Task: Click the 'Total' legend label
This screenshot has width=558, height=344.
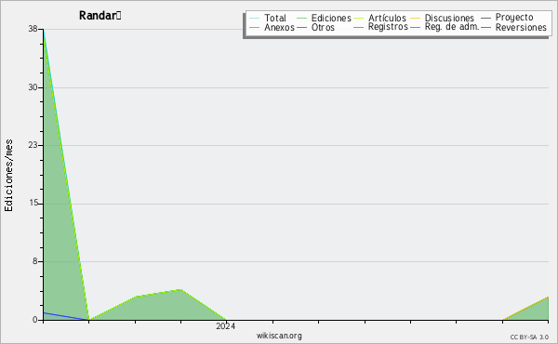Action: tap(275, 18)
